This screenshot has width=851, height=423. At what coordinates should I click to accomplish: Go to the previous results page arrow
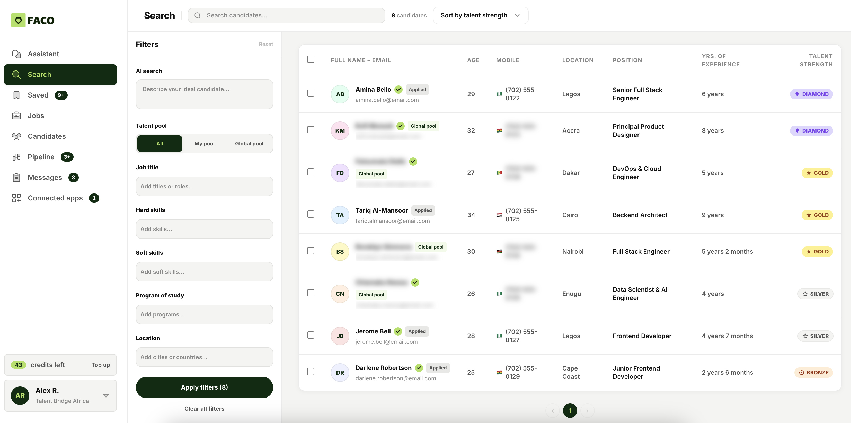tap(552, 411)
